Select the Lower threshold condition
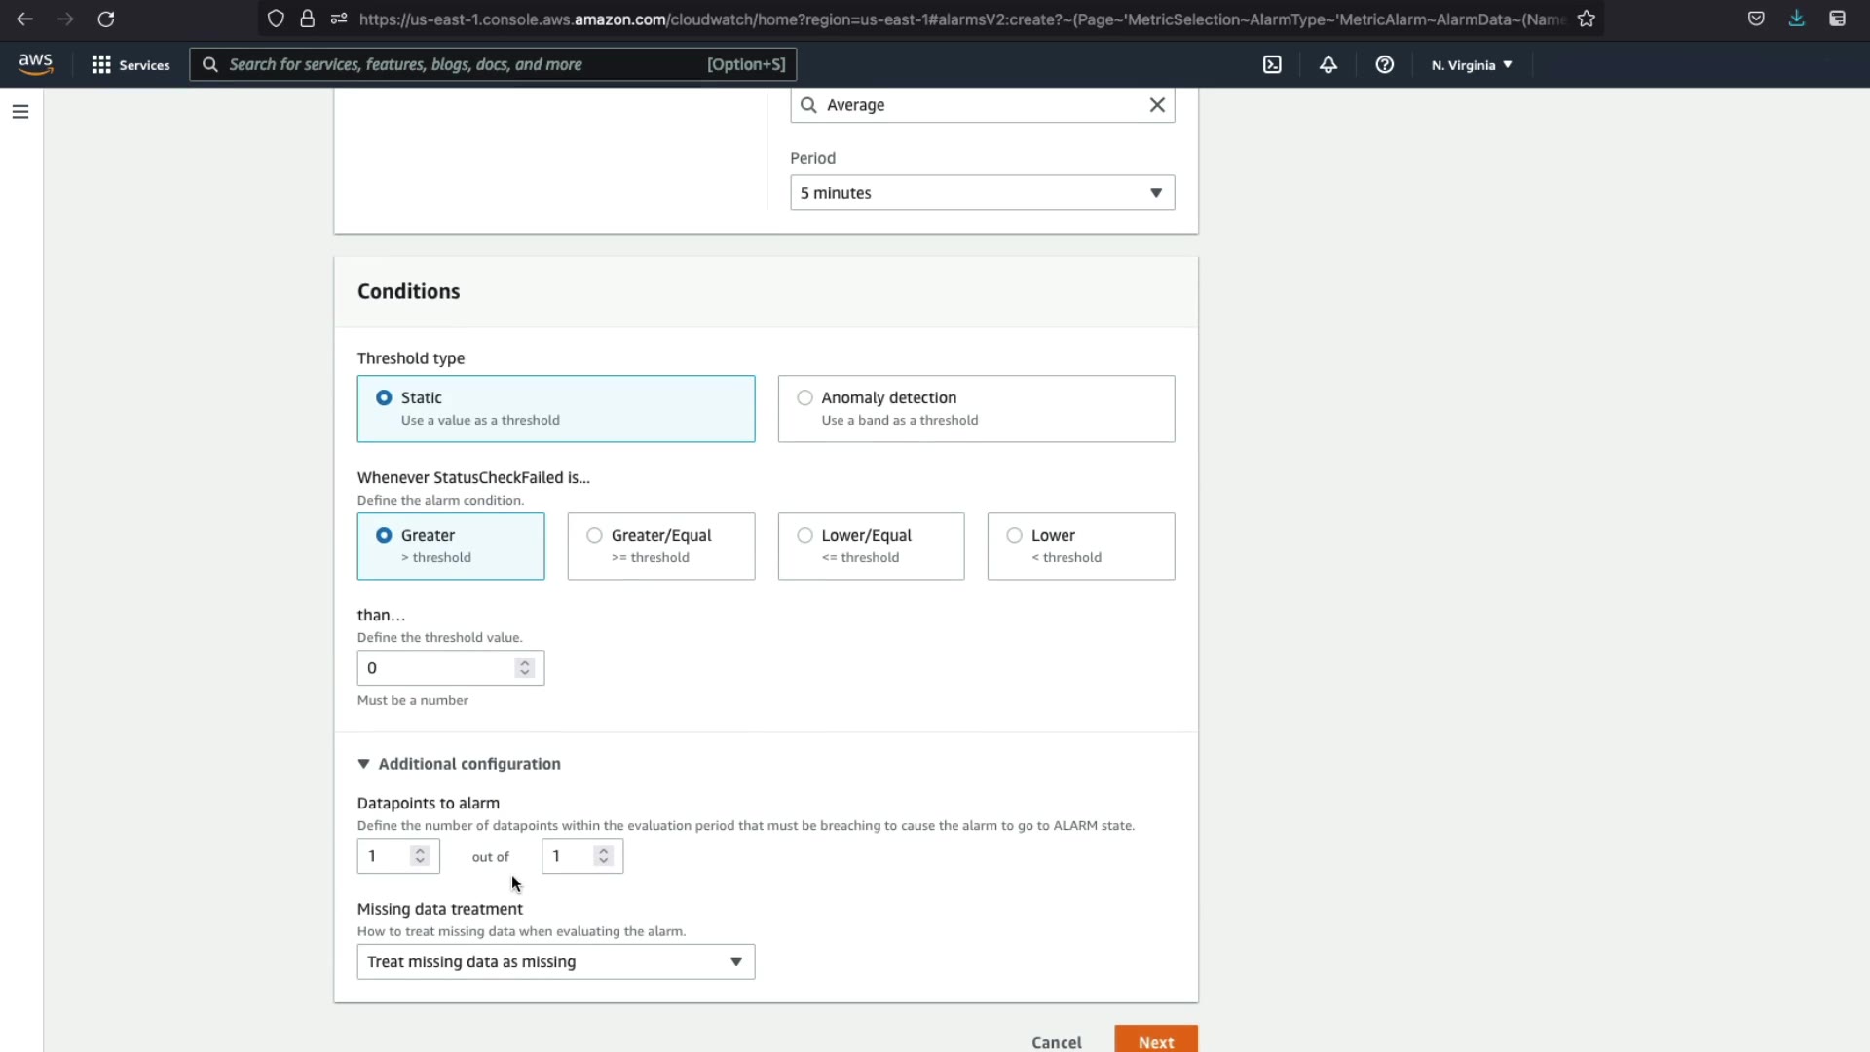This screenshot has height=1052, width=1870. (1014, 535)
